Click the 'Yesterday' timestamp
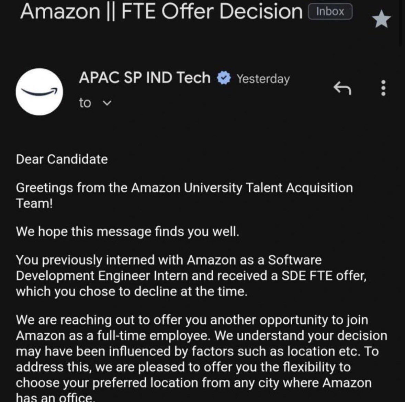 [263, 79]
